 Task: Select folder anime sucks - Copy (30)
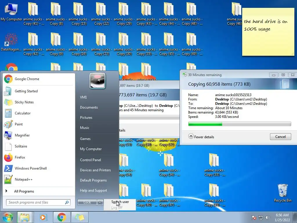tap(124, 44)
